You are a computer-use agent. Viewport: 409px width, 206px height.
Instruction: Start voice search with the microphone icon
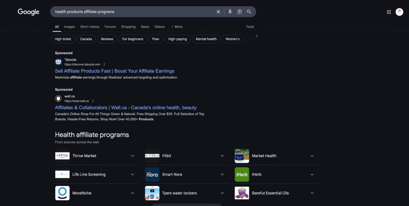tap(230, 12)
